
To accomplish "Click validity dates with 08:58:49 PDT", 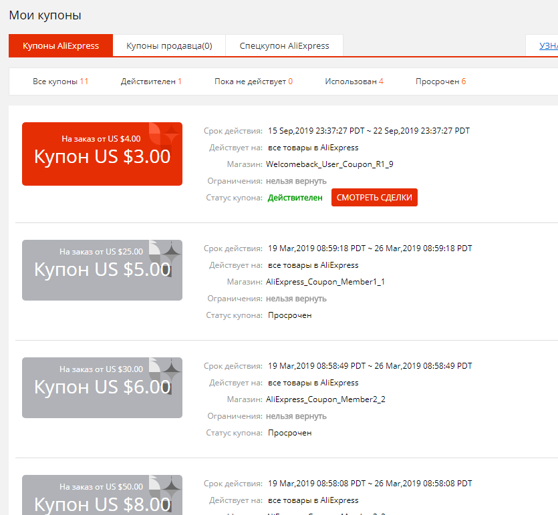I will 370,366.
